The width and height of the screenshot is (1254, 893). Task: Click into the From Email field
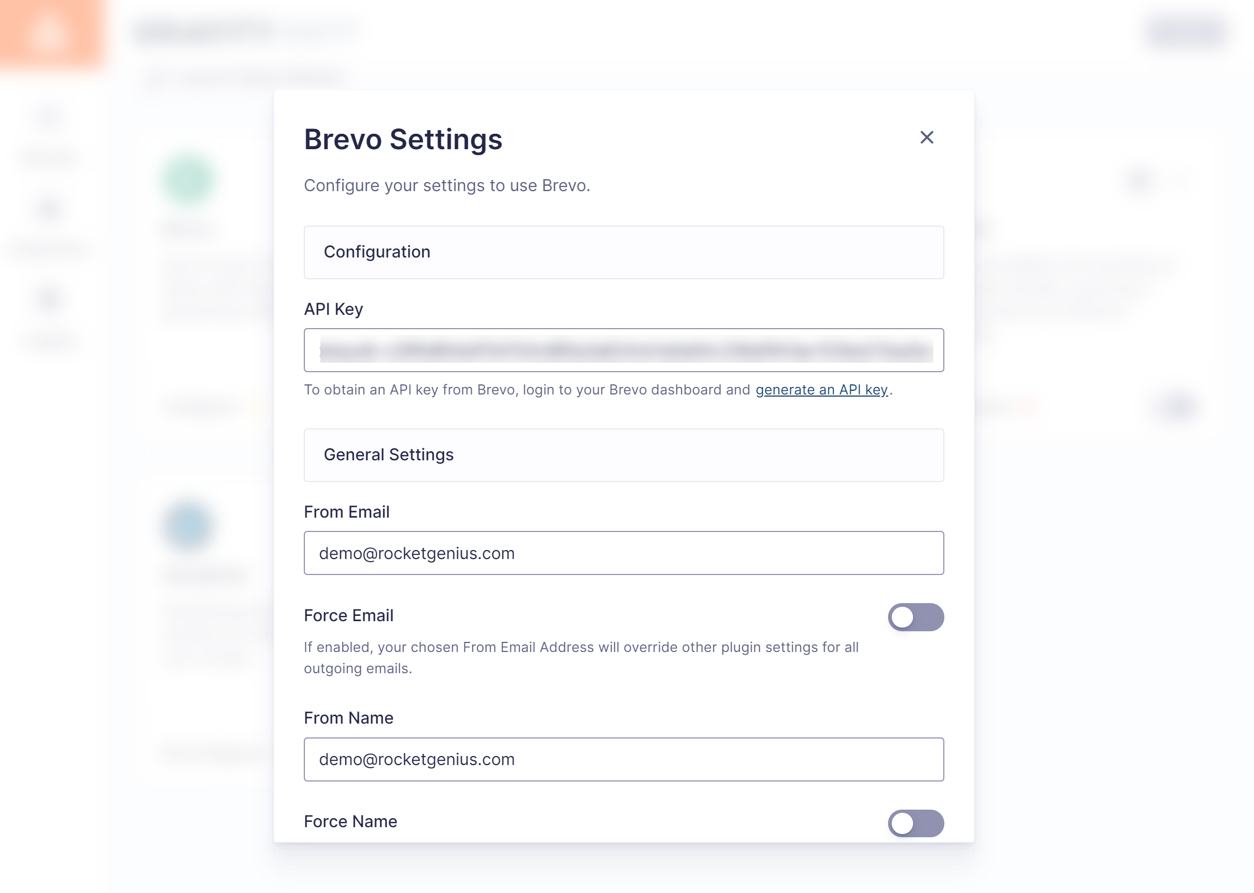(624, 553)
